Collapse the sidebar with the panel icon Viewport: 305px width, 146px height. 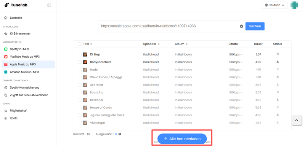click(x=49, y=5)
